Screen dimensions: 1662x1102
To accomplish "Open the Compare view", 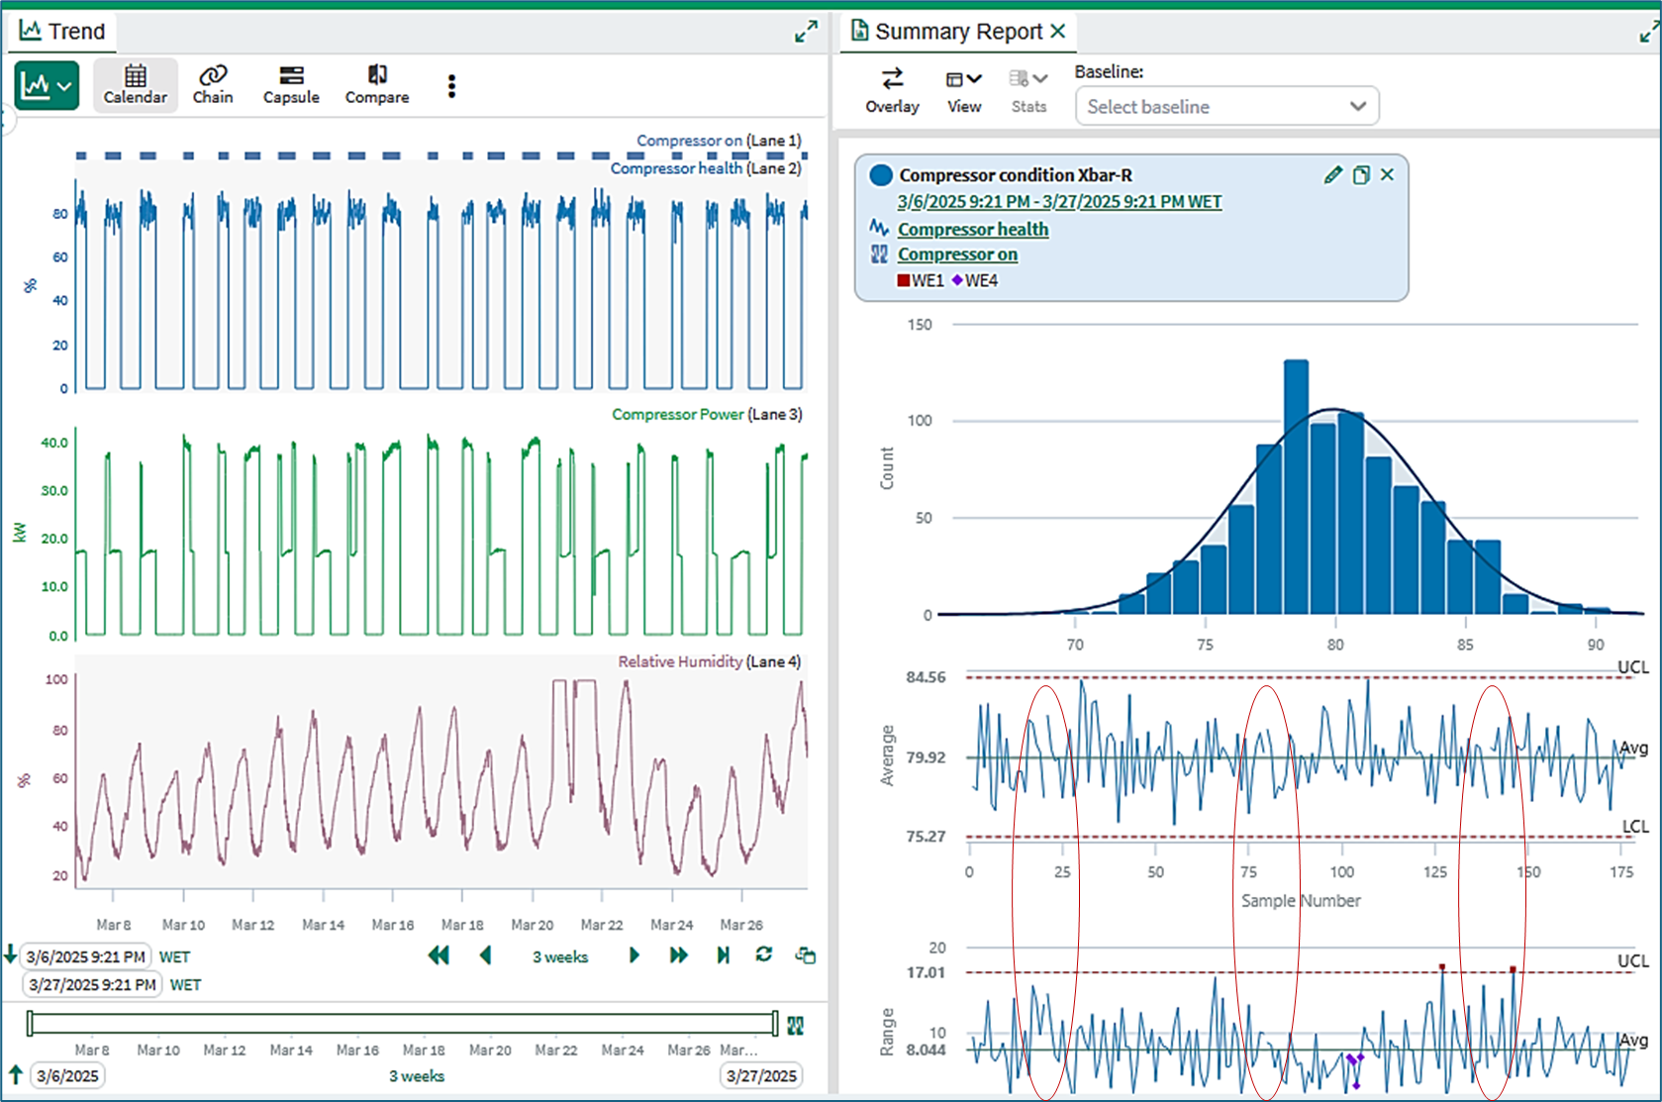I will 376,84.
